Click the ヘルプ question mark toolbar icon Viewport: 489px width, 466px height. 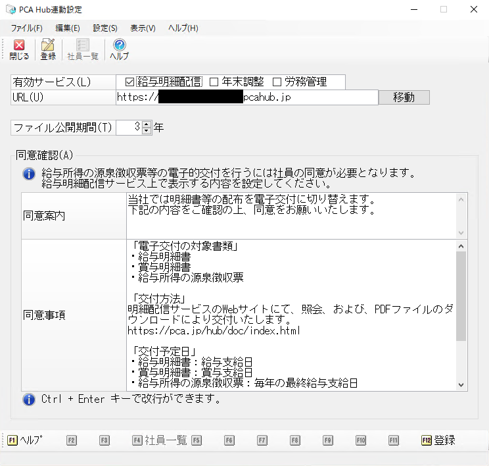click(x=120, y=49)
